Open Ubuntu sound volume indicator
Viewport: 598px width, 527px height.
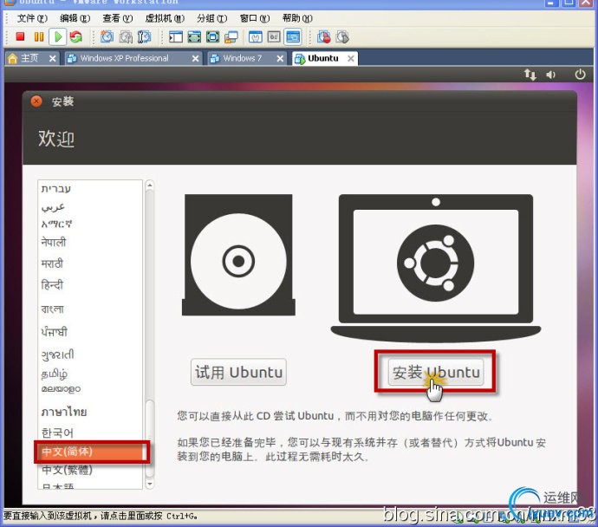click(550, 75)
